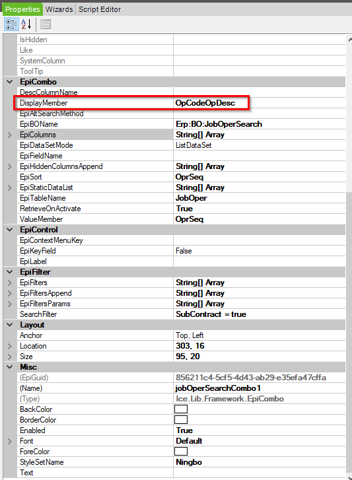Expand the Size property
Image resolution: width=352 pixels, height=480 pixels.
[10, 357]
